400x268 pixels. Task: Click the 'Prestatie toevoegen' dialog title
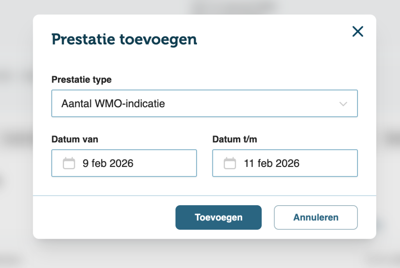tap(124, 39)
